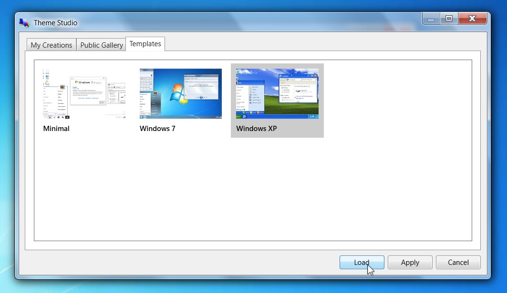Open the Public Gallery tab

(102, 45)
